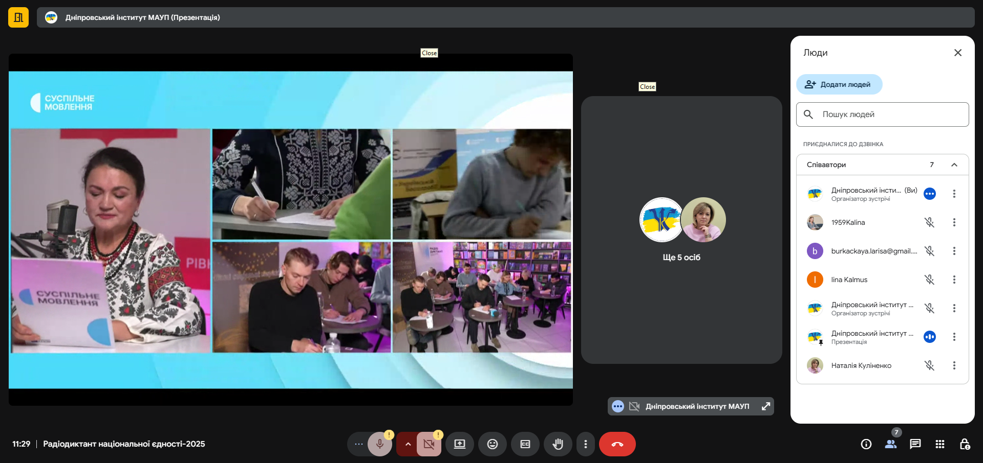Open meeting details info icon
This screenshot has height=463, width=983.
tap(866, 444)
